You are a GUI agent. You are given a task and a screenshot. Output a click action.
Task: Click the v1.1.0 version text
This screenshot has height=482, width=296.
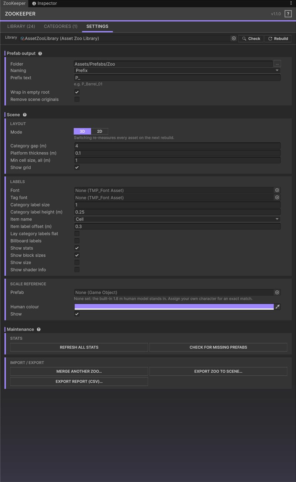276,14
